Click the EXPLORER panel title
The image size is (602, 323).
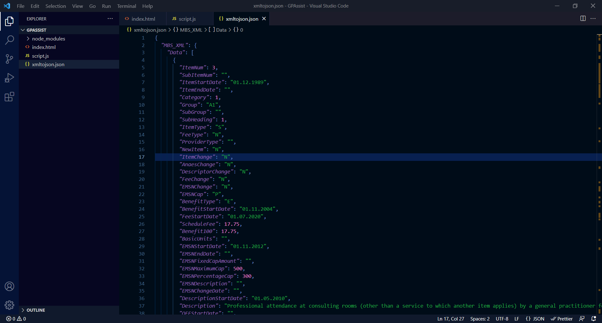tap(36, 19)
